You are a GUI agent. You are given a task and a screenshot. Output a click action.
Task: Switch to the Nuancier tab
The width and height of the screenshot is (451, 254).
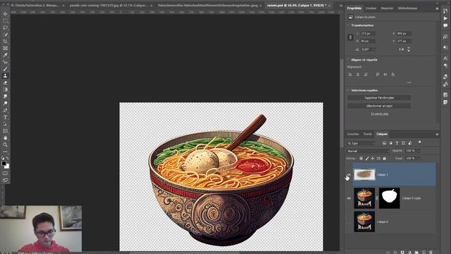click(387, 8)
